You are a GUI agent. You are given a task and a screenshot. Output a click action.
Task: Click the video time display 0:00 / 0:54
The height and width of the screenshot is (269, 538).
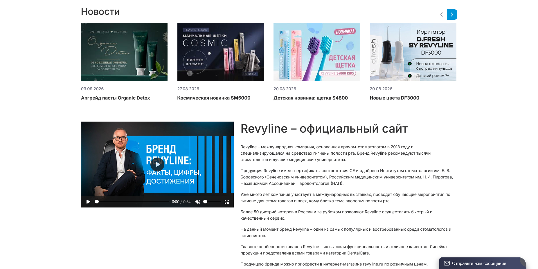point(181,202)
